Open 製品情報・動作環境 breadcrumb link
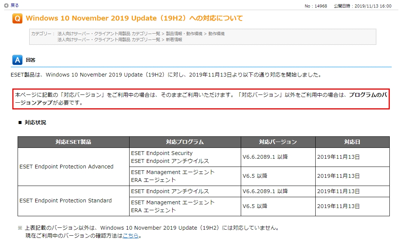 [x=184, y=34]
